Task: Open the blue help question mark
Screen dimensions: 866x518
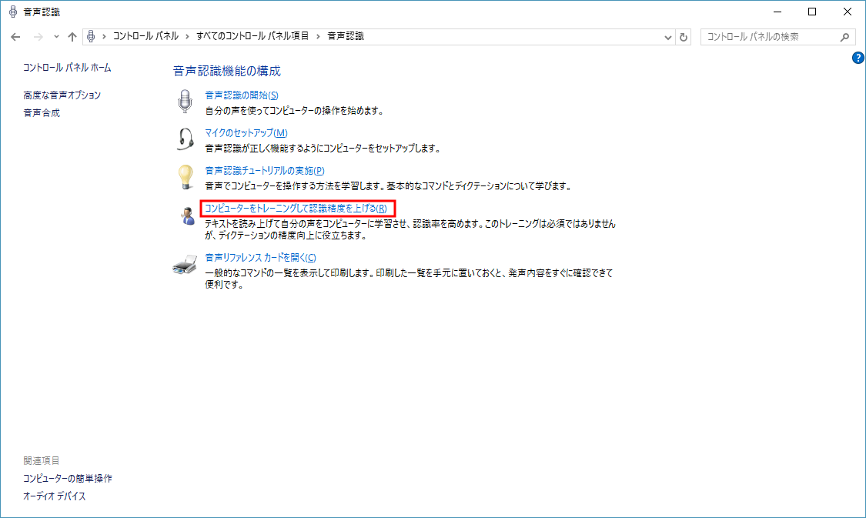Action: click(x=858, y=58)
